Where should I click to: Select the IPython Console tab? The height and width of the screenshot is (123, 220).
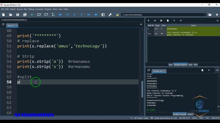pyautogui.click(x=179, y=114)
